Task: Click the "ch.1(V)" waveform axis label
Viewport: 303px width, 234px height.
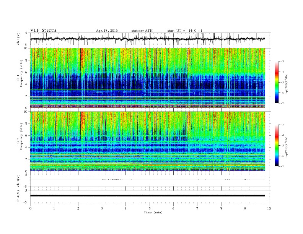Action: click(x=18, y=39)
